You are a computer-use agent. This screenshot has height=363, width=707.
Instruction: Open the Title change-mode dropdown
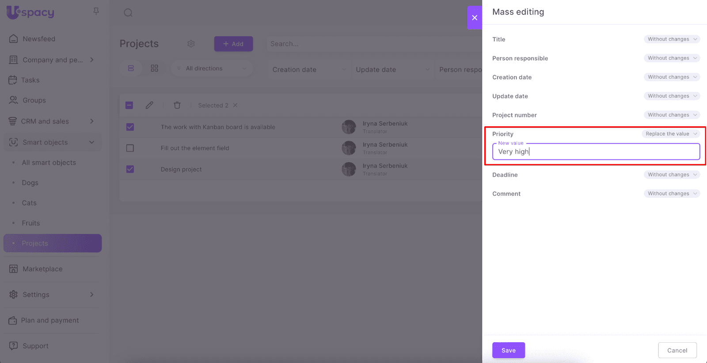[672, 39]
